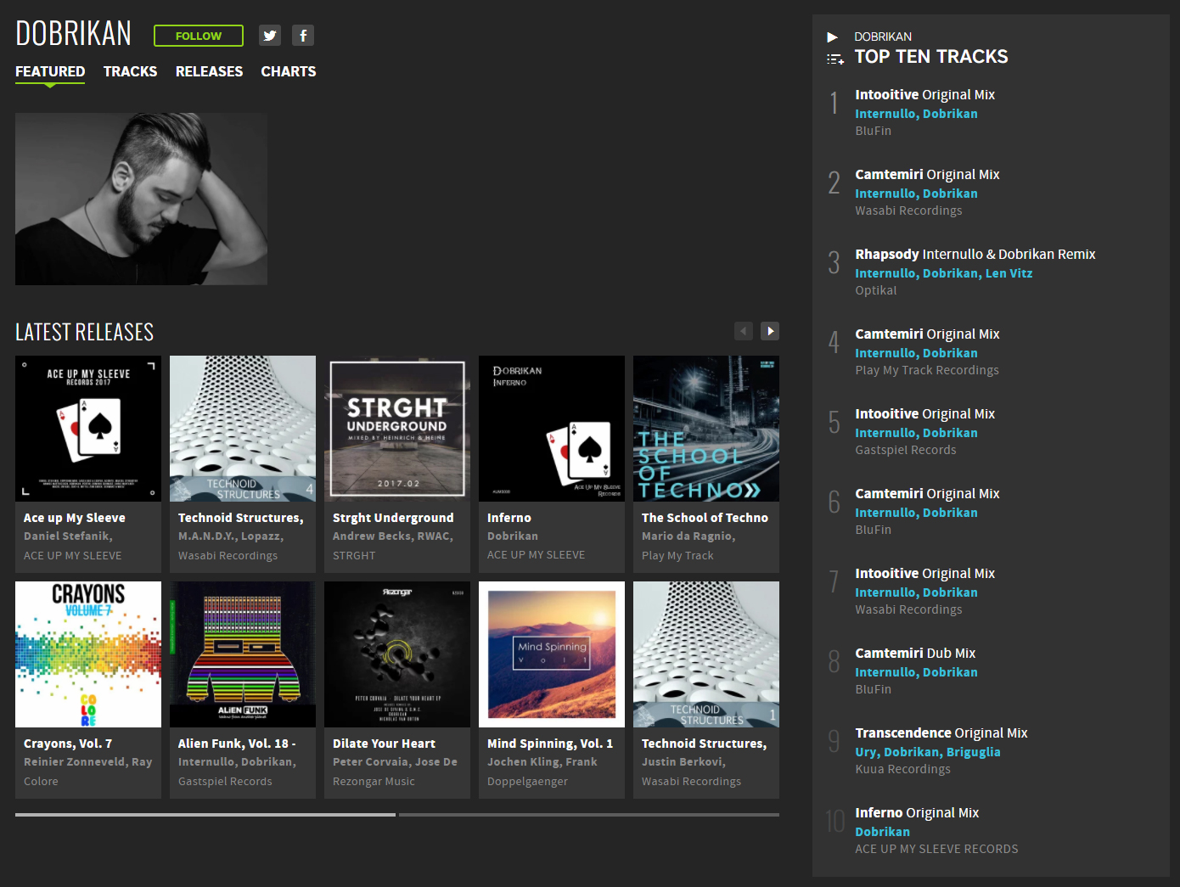Open the Gastspiel Records label under Alien Funk

click(225, 782)
